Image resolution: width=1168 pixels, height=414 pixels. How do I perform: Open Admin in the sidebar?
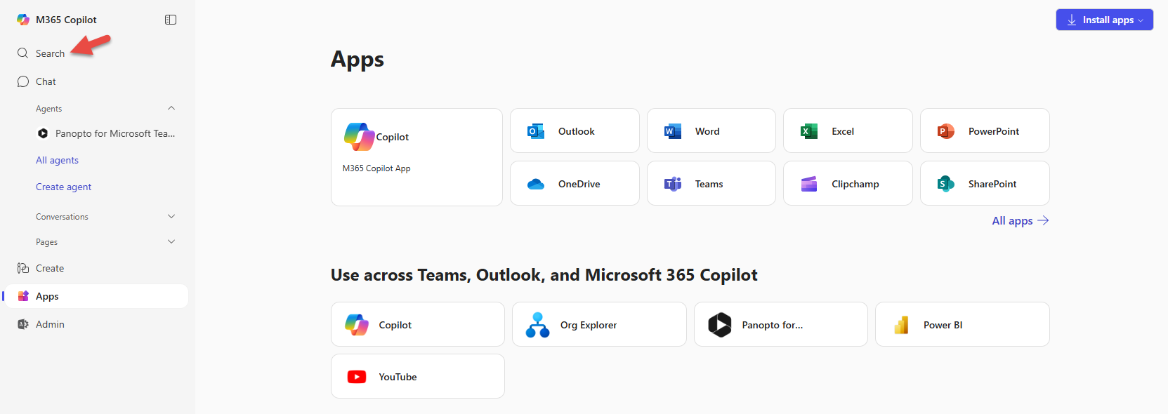point(50,324)
